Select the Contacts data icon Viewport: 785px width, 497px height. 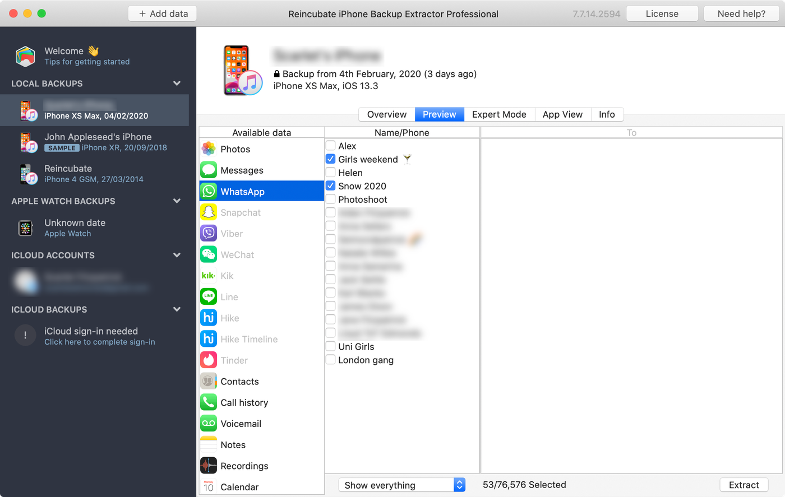click(x=208, y=381)
